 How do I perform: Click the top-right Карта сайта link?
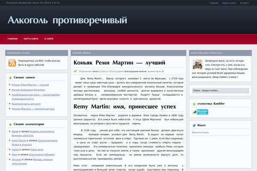click(x=229, y=3)
